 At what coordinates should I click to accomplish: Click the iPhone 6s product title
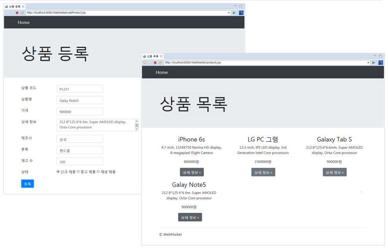click(192, 140)
